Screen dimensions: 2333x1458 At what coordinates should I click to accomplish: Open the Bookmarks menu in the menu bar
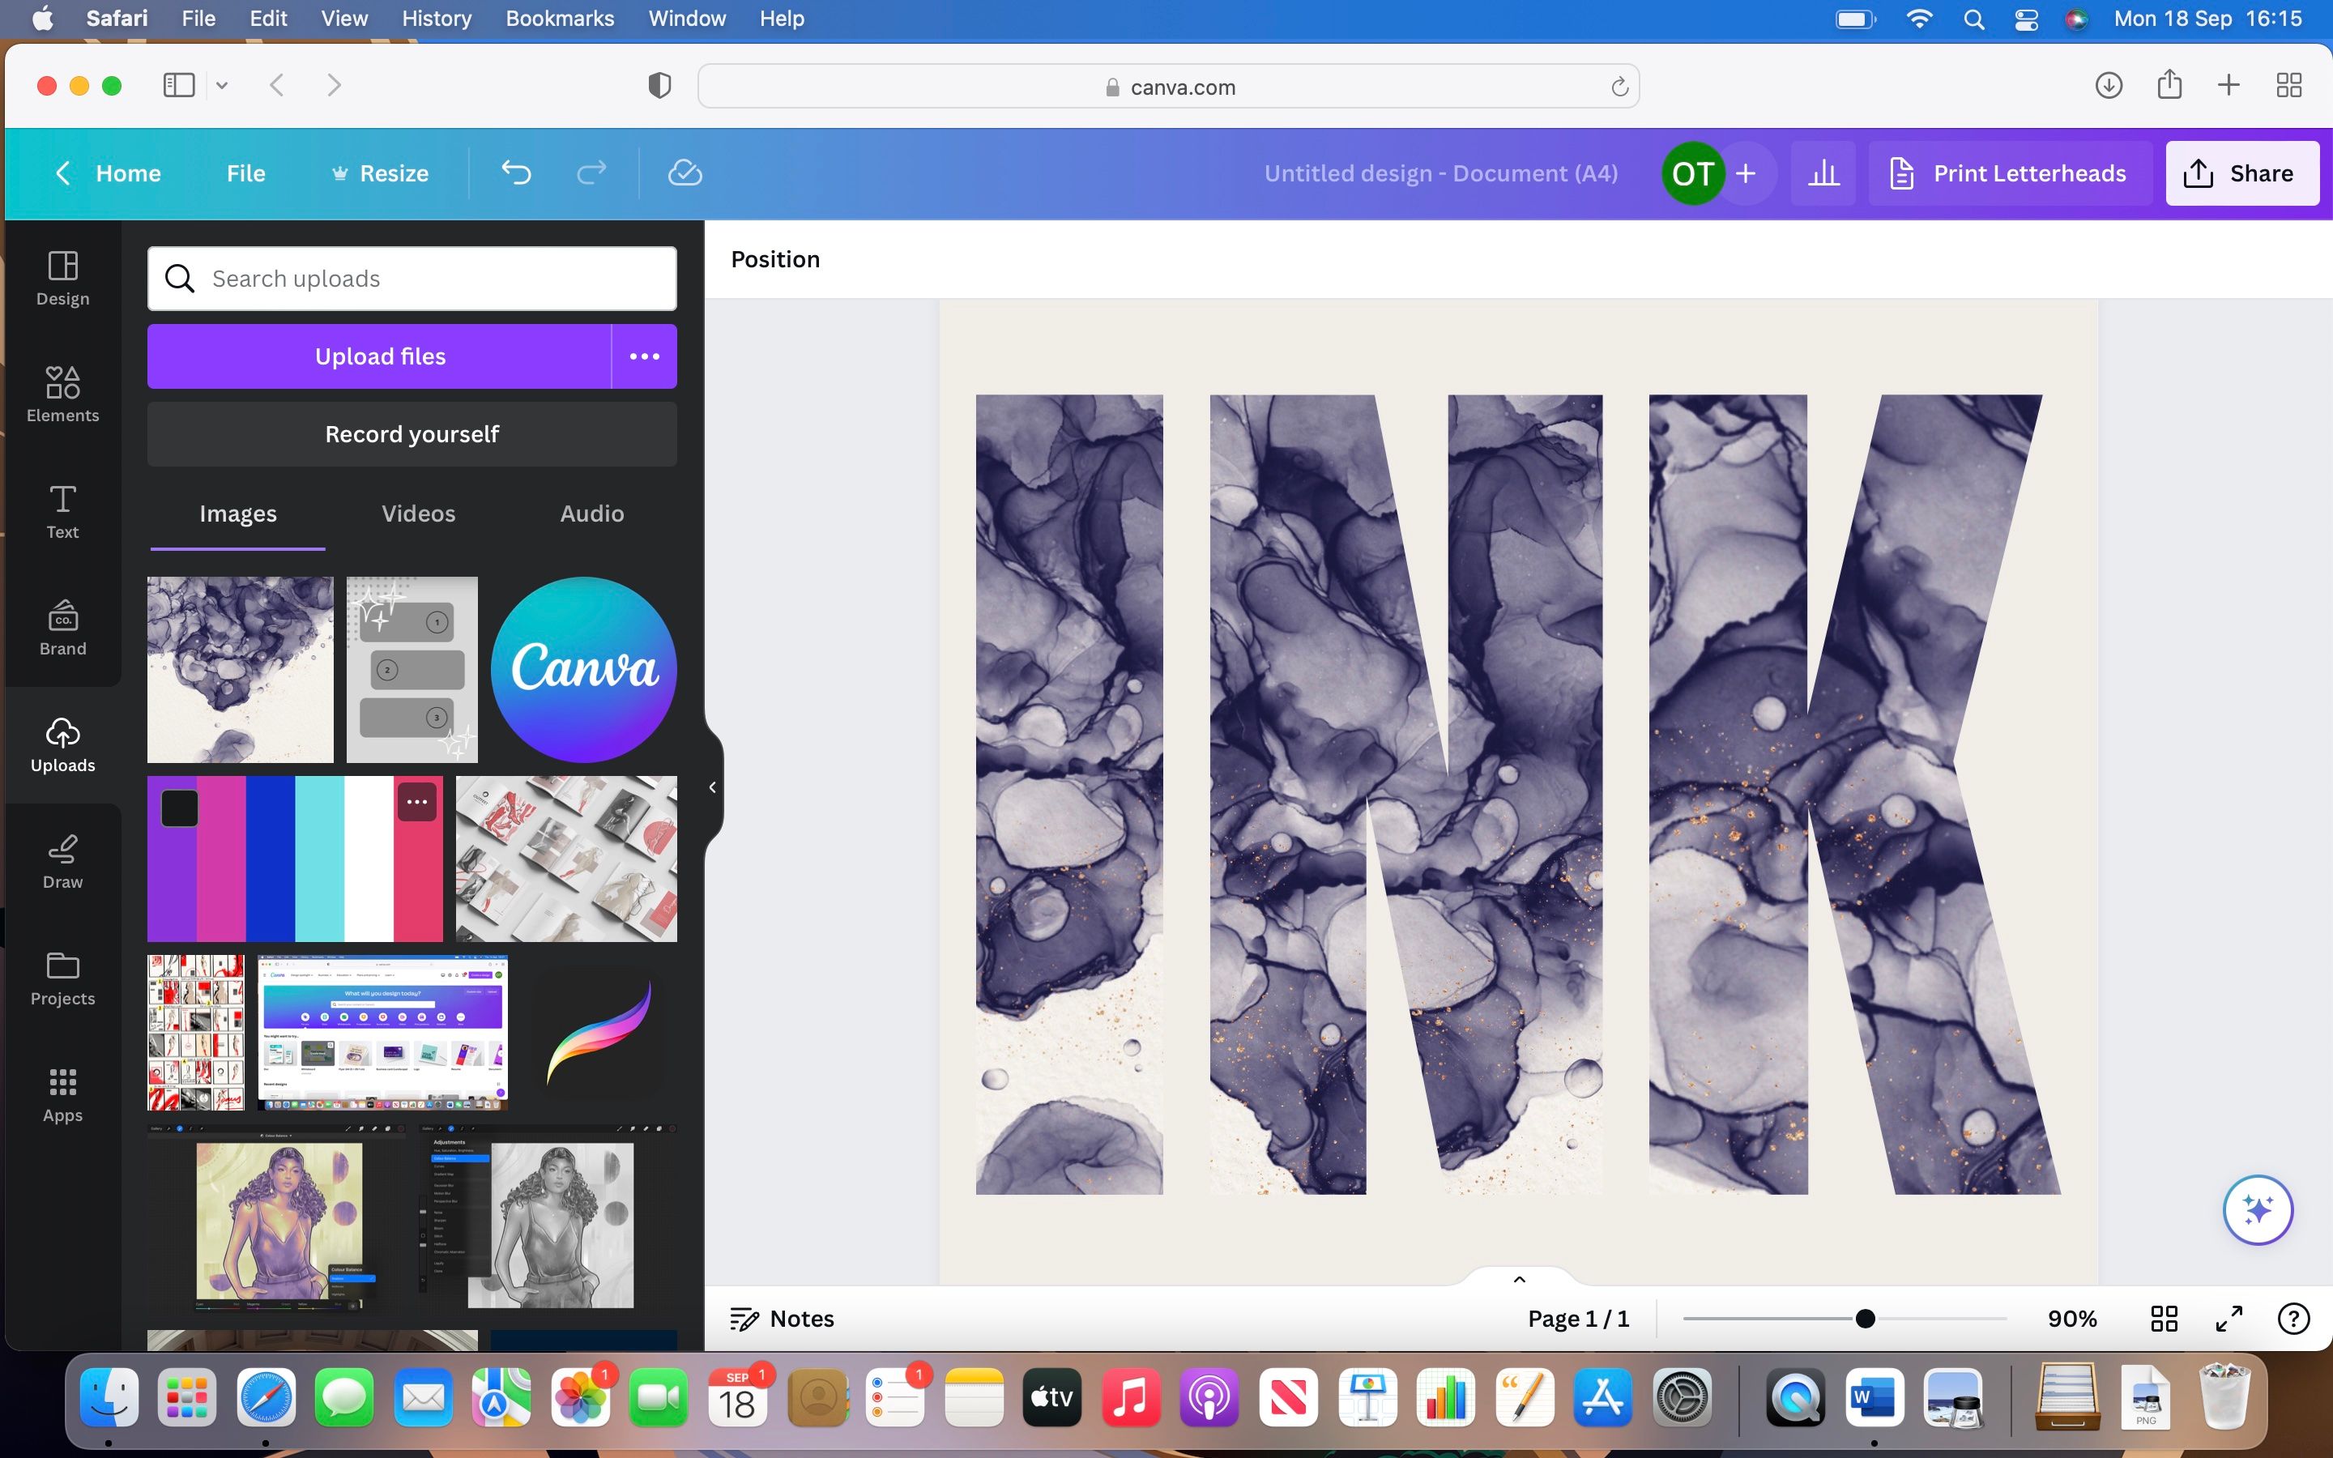pos(560,19)
